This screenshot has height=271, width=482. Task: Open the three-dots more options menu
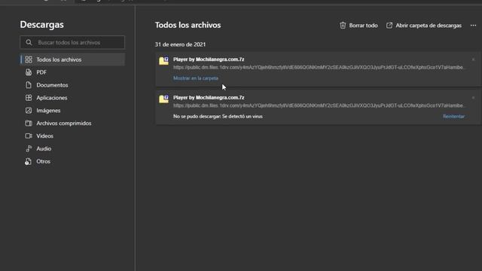tap(473, 26)
